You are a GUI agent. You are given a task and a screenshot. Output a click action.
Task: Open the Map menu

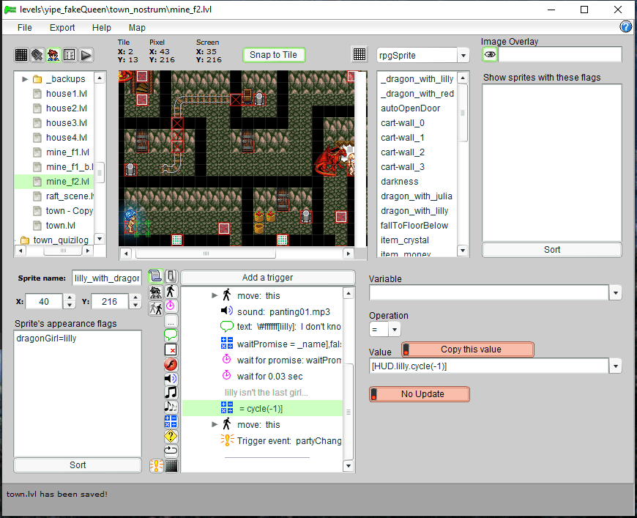137,28
